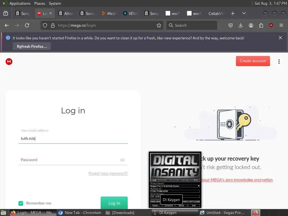The image size is (288, 216).
Task: Switch to the first Sony tab
Action: click(23, 13)
